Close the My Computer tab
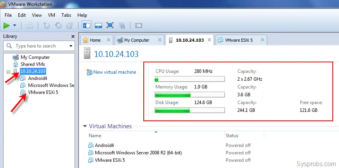339x168 pixels. click(160, 40)
